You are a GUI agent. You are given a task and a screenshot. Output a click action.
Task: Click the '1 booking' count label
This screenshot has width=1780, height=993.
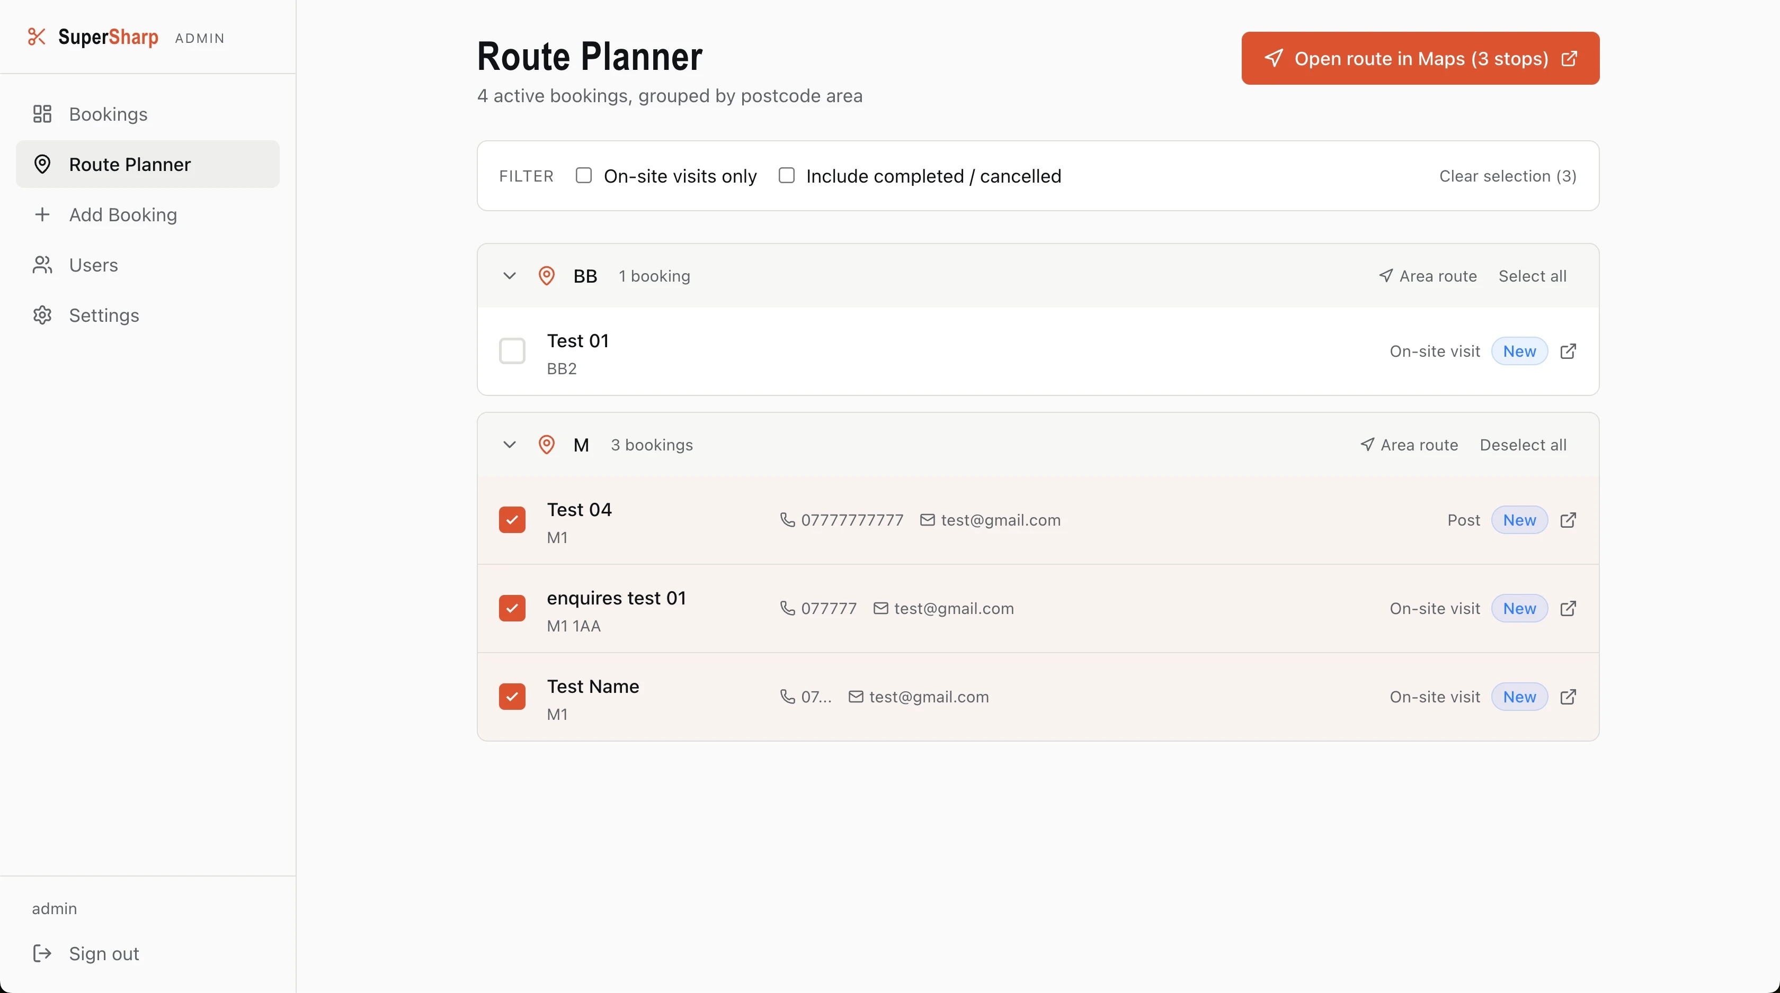click(654, 276)
